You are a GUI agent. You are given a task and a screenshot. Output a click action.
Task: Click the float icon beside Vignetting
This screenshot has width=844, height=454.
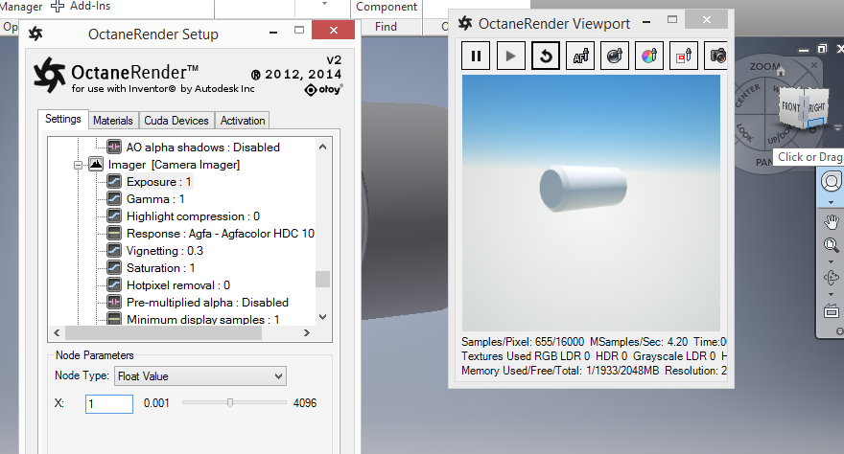(113, 250)
